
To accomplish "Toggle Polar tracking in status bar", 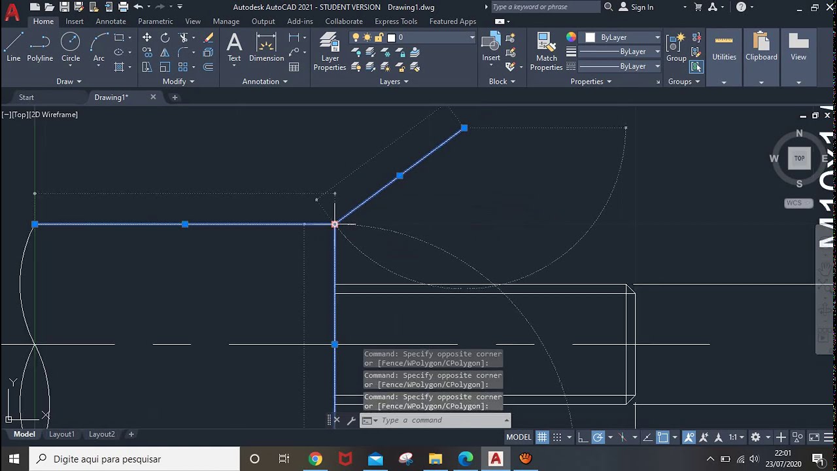I will (x=598, y=437).
